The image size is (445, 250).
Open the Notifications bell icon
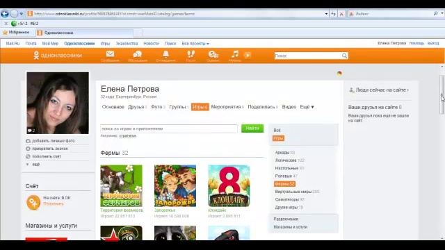click(165, 54)
